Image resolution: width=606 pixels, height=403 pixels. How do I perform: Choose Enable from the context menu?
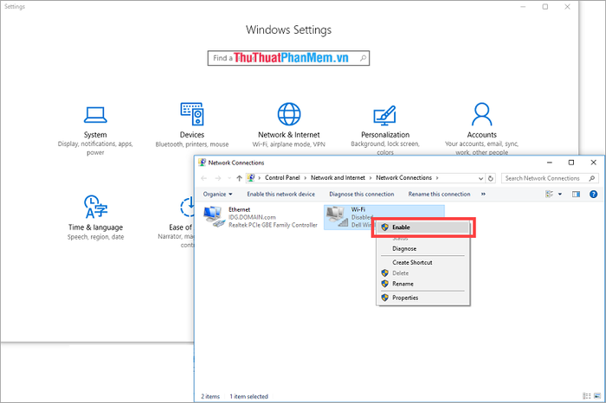pos(422,227)
